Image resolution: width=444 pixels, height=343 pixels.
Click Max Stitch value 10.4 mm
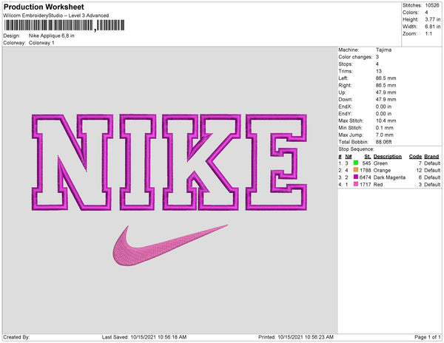tap(386, 120)
